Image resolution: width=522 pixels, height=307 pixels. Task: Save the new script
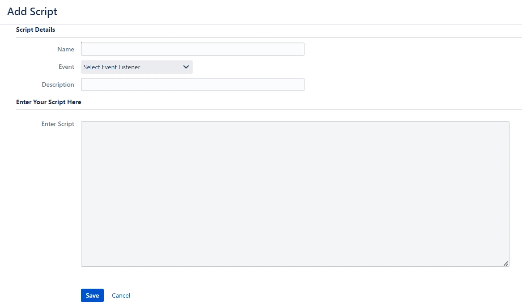click(x=92, y=295)
